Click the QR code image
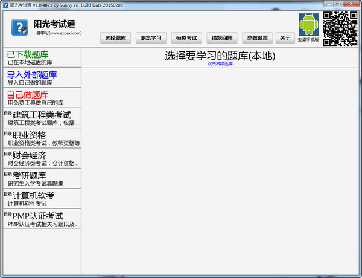 pyautogui.click(x=340, y=28)
